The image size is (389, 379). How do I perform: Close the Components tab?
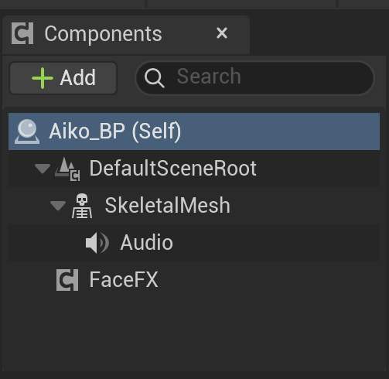[x=222, y=33]
